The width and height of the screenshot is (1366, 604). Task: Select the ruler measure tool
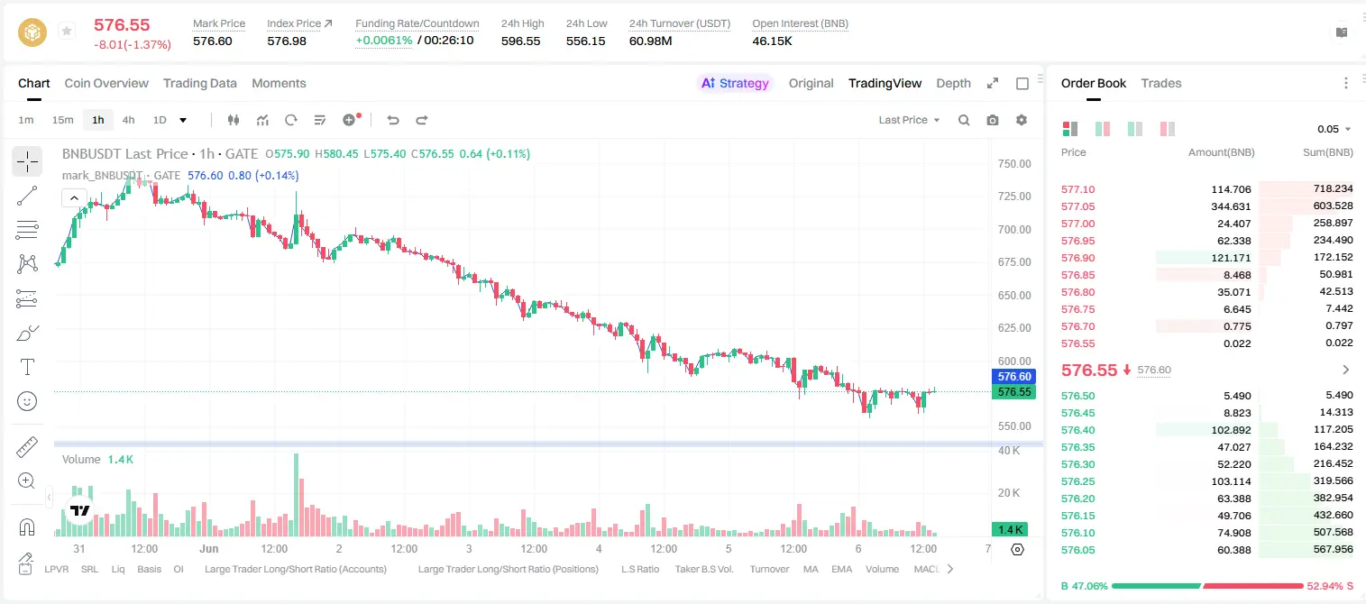27,447
